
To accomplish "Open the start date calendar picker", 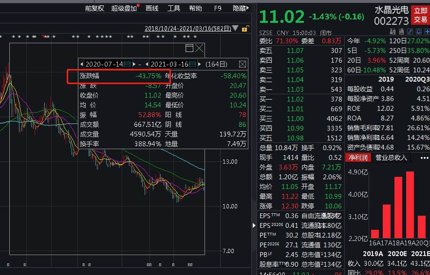I will click(x=128, y=64).
